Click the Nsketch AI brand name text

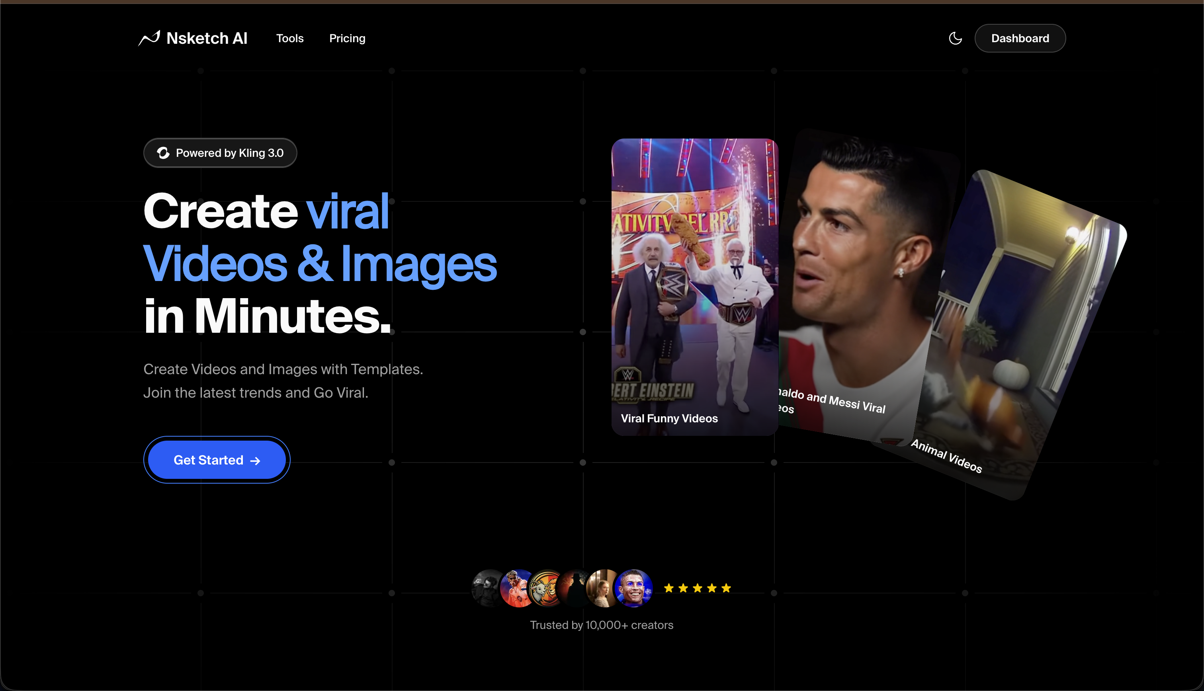click(207, 39)
